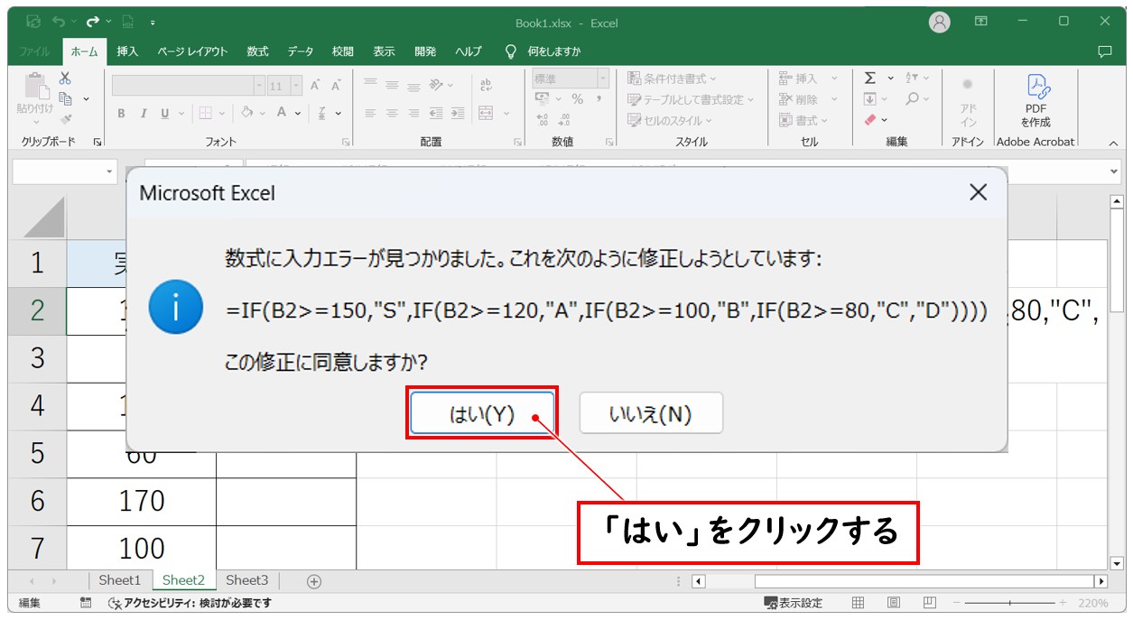1133x620 pixels.
Task: Toggle wrap text icon in 配置 group
Action: pos(487,86)
